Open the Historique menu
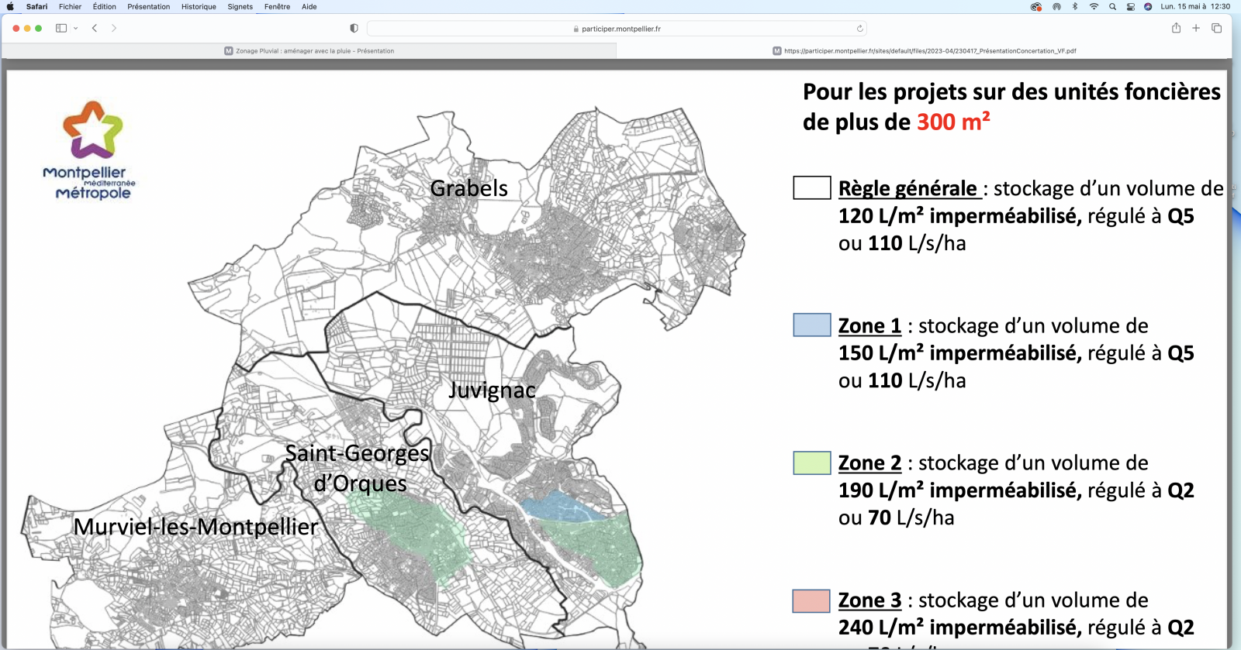 point(199,7)
